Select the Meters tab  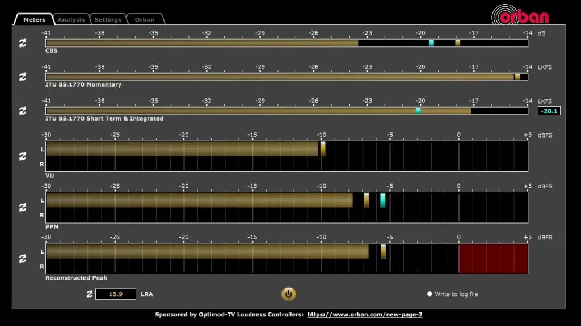click(33, 19)
